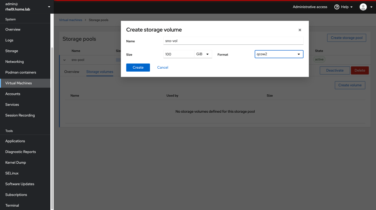Screen dimensions: 376x210
Task: Open the user account avatar menu
Action: coord(365,7)
